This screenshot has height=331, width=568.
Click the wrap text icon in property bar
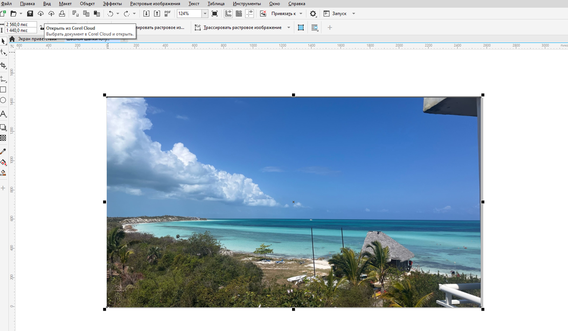coord(315,27)
